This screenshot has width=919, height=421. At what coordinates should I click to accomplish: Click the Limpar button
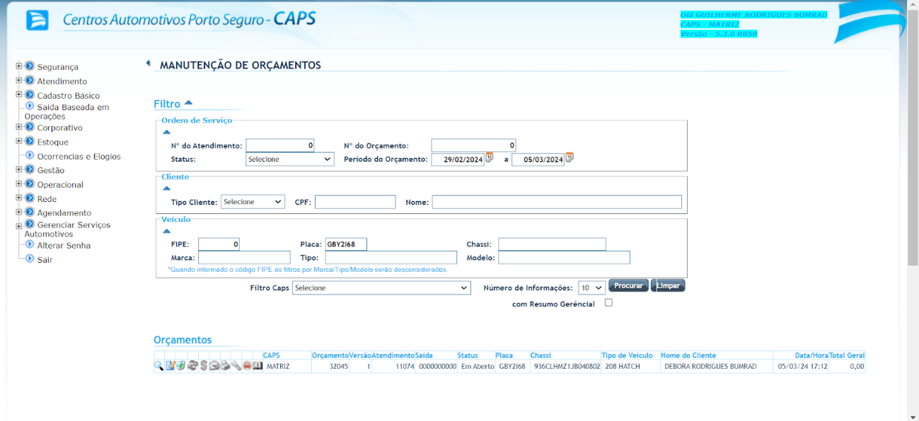668,285
